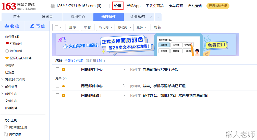Flag the 网易邮箱帐号安全通知 email

pyautogui.click(x=124, y=69)
